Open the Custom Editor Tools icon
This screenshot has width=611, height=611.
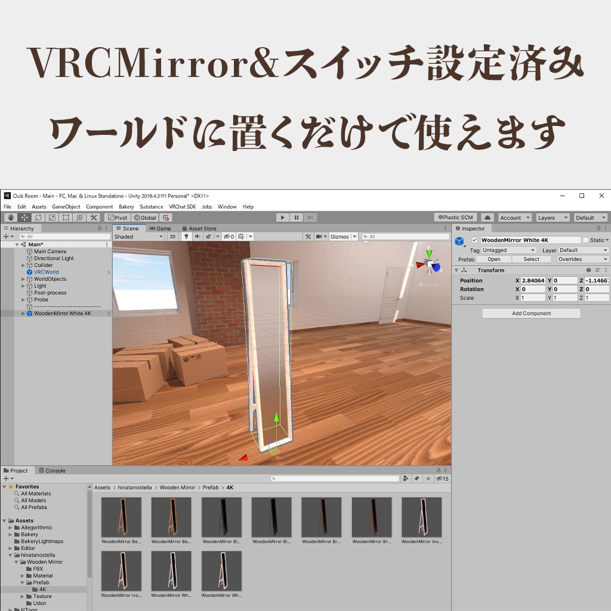click(94, 217)
